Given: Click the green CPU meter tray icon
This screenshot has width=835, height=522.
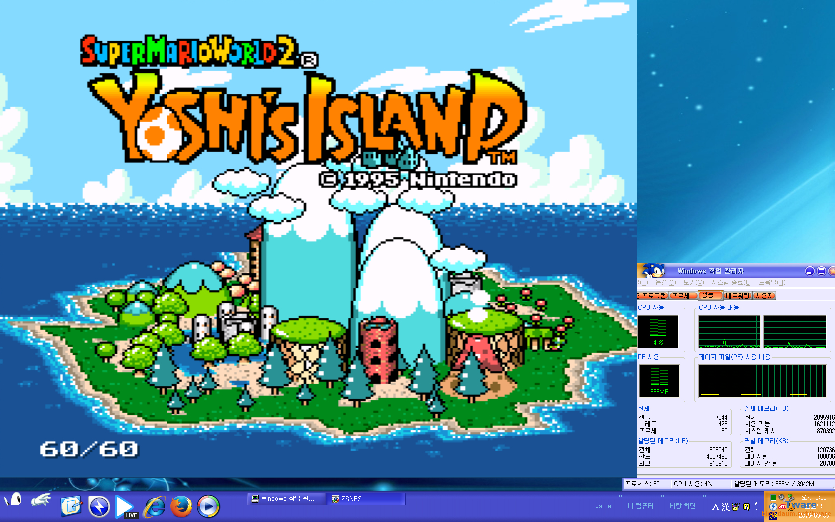Looking at the screenshot, I should tap(773, 497).
